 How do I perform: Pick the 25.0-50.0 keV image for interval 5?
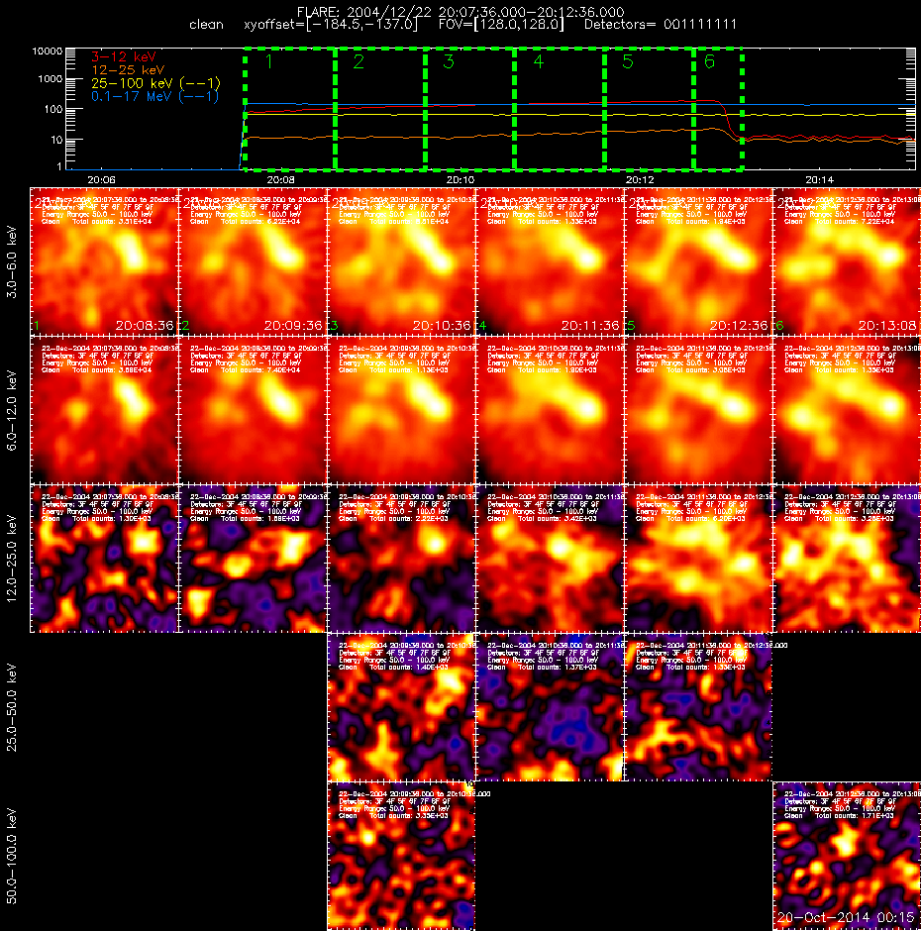click(x=698, y=707)
